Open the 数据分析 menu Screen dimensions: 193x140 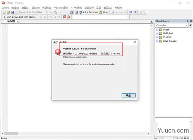89,8
